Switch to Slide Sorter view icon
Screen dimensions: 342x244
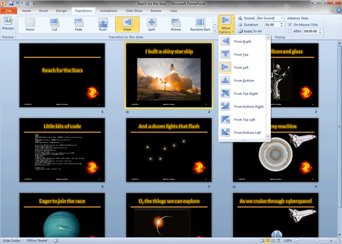coord(268,241)
